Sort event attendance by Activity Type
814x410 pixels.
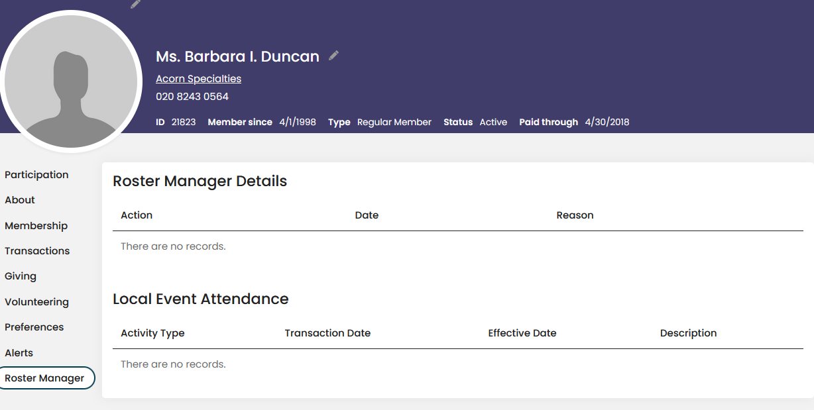click(x=152, y=333)
